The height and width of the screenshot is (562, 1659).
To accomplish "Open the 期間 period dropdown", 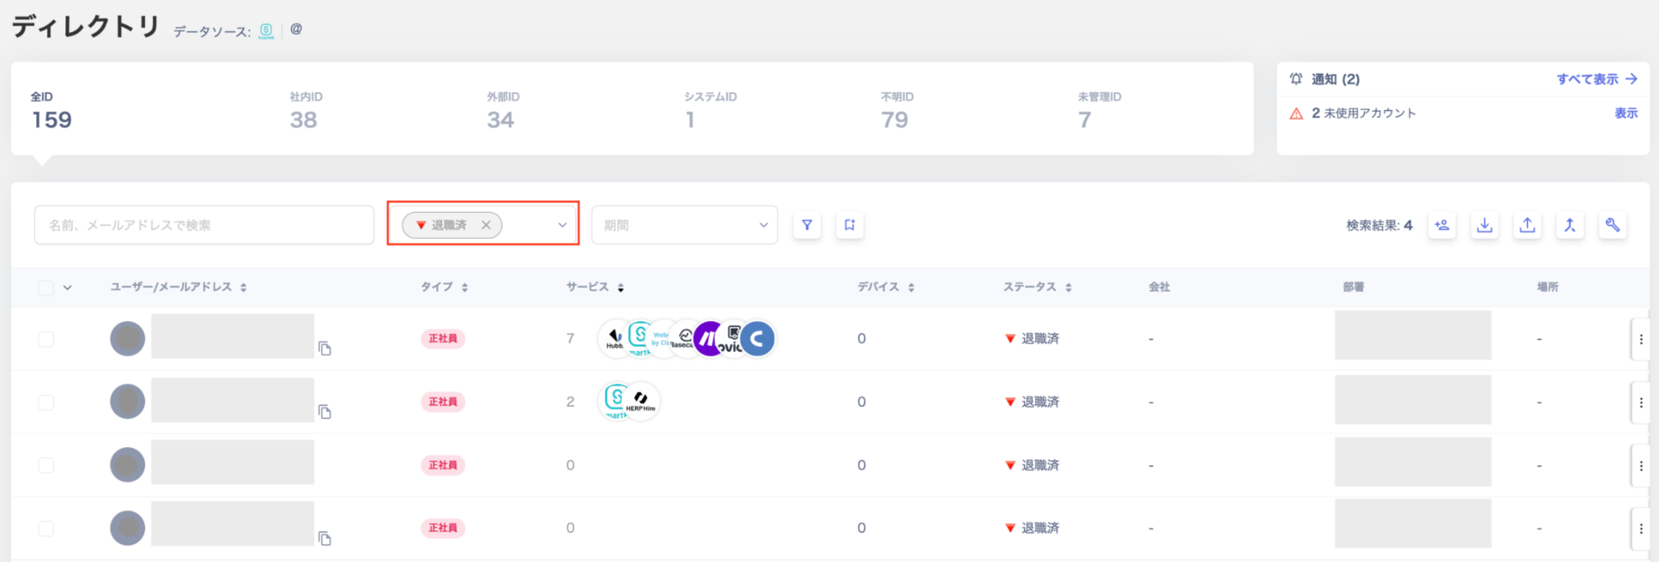I will [685, 225].
